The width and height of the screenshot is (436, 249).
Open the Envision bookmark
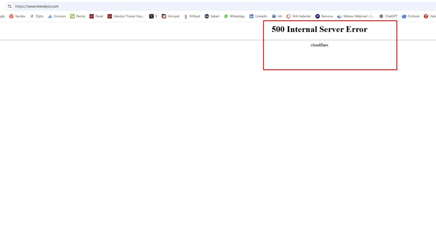click(x=57, y=16)
